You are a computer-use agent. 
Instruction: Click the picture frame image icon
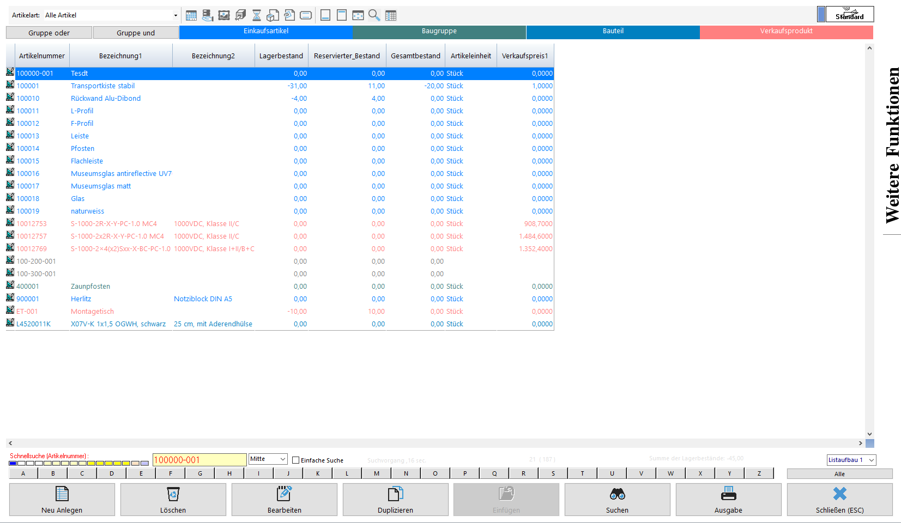tap(224, 15)
